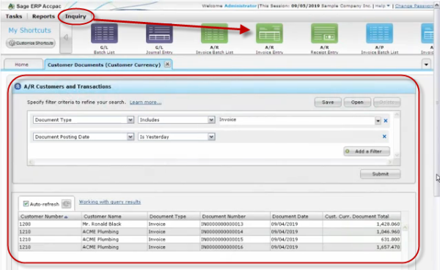Close the Customer Documents tab
The width and height of the screenshot is (440, 270).
coord(167,64)
